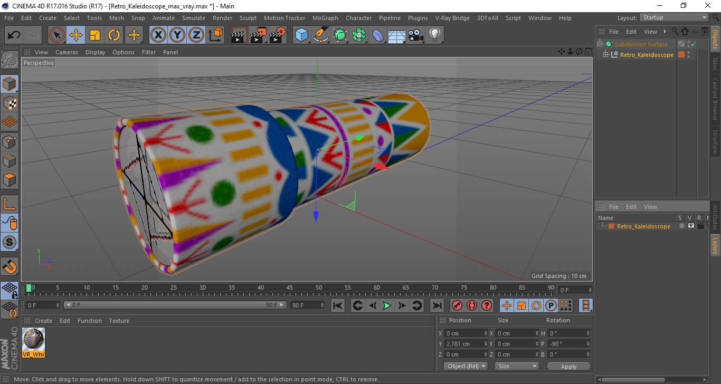721x384 pixels.
Task: Click frame 50 on timeline ruler
Action: click(319, 288)
